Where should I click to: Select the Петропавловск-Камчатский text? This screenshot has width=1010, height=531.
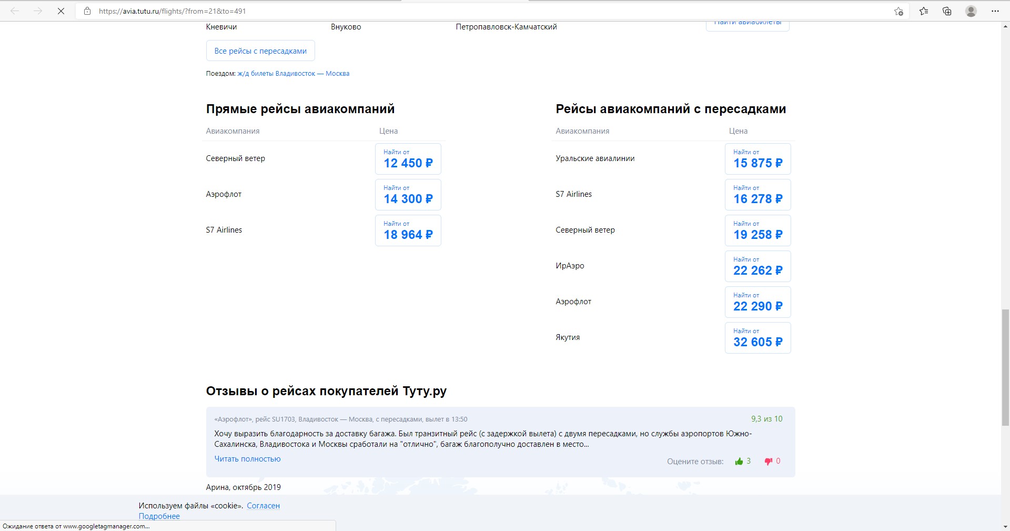(x=506, y=27)
